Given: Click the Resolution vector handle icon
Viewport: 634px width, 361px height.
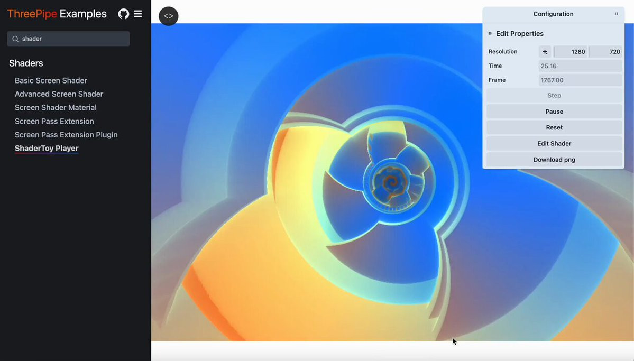Looking at the screenshot, I should click(545, 52).
